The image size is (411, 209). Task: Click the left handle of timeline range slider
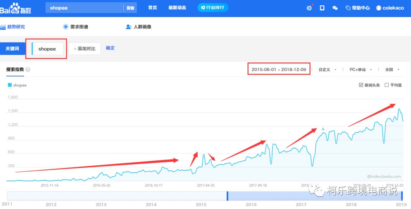coord(228,196)
